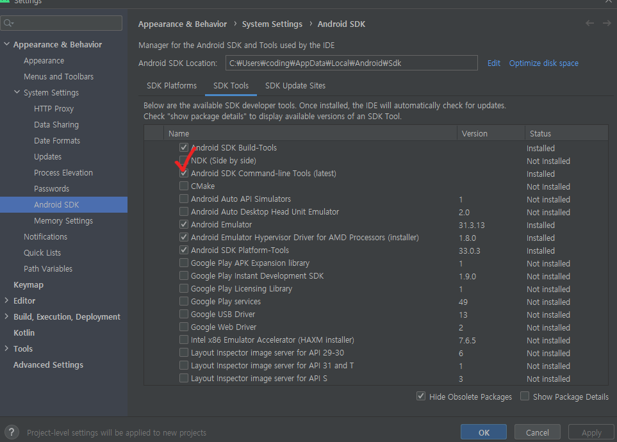This screenshot has height=442, width=617.
Task: Collapse System Settings tree node
Action: (17, 92)
